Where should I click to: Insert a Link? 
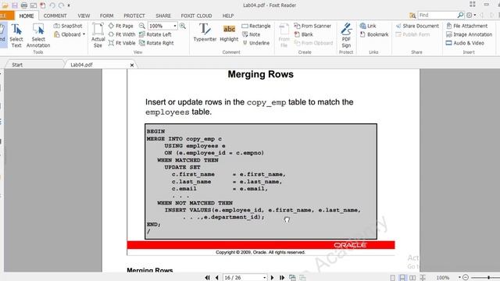368,26
